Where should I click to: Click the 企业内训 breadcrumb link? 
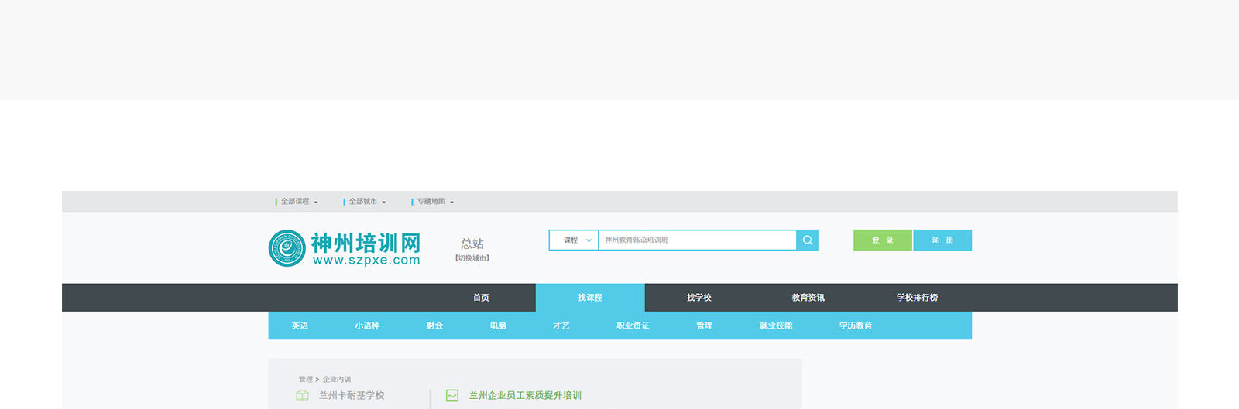pos(337,380)
